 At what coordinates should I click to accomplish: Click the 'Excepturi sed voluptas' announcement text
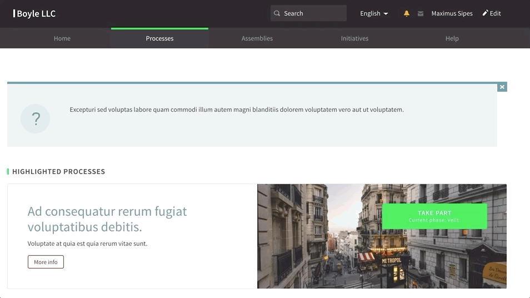point(237,110)
